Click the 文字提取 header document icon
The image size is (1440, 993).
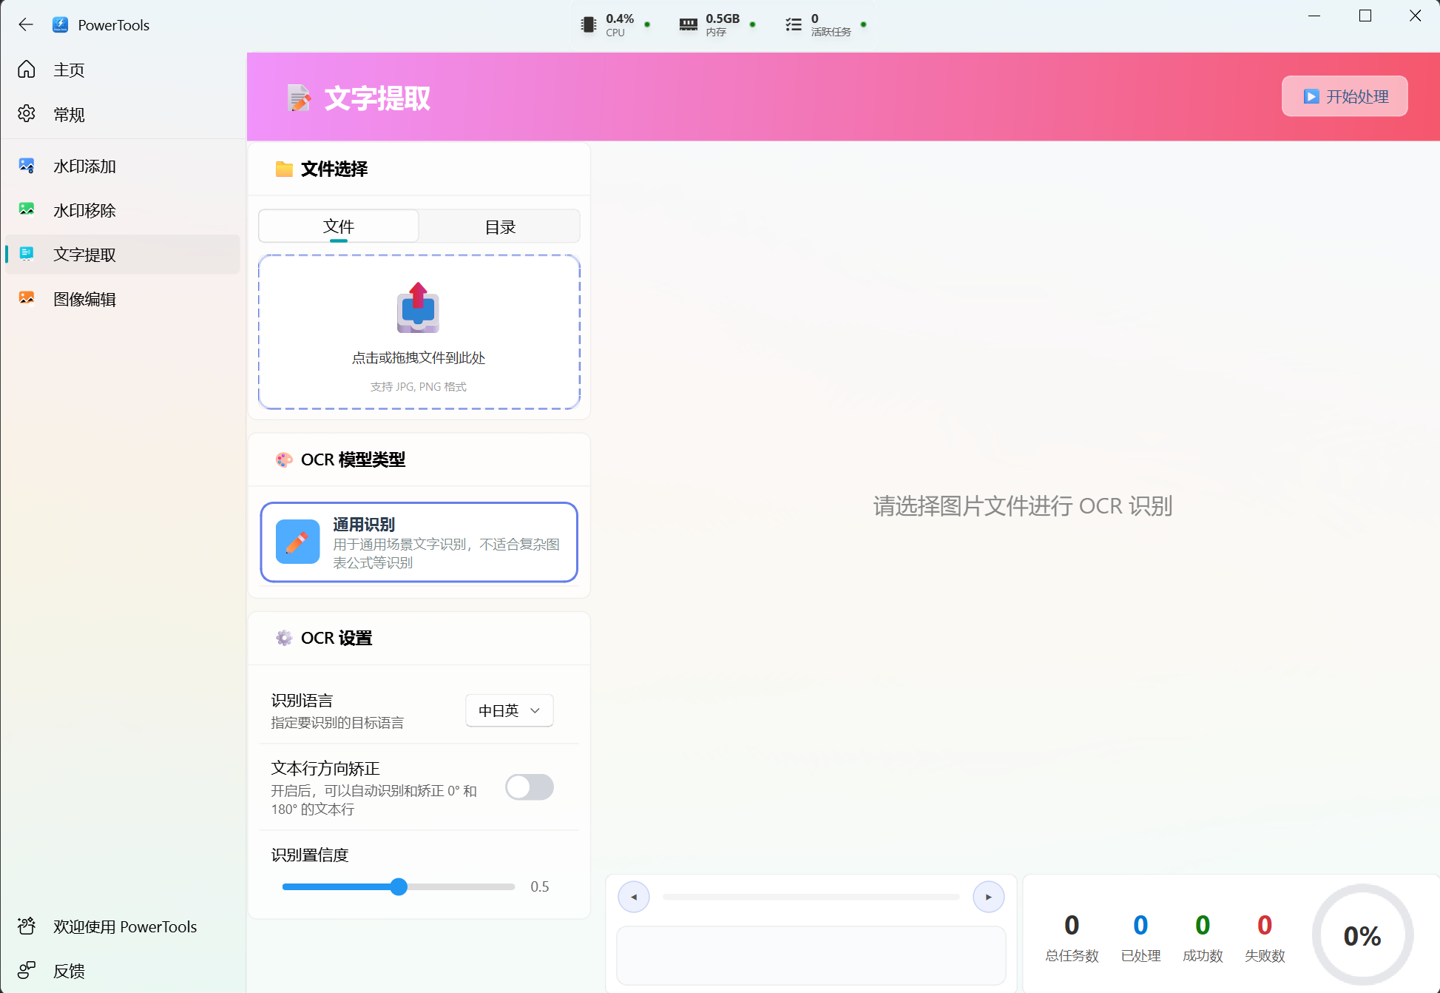(299, 98)
